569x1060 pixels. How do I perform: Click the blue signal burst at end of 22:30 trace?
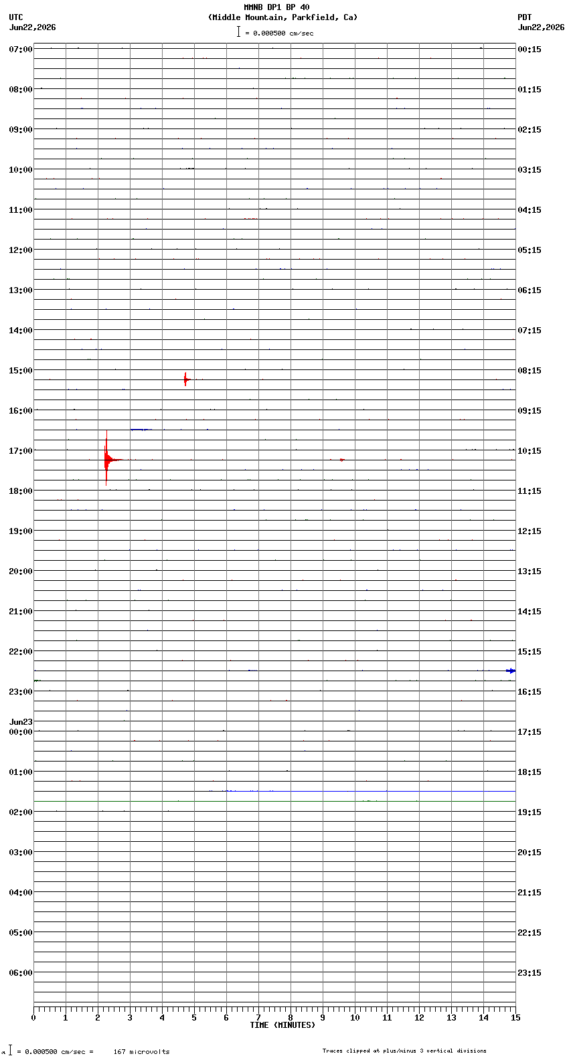[x=511, y=671]
